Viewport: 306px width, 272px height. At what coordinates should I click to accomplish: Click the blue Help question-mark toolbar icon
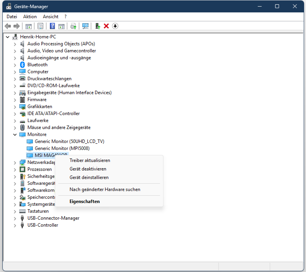(x=52, y=26)
